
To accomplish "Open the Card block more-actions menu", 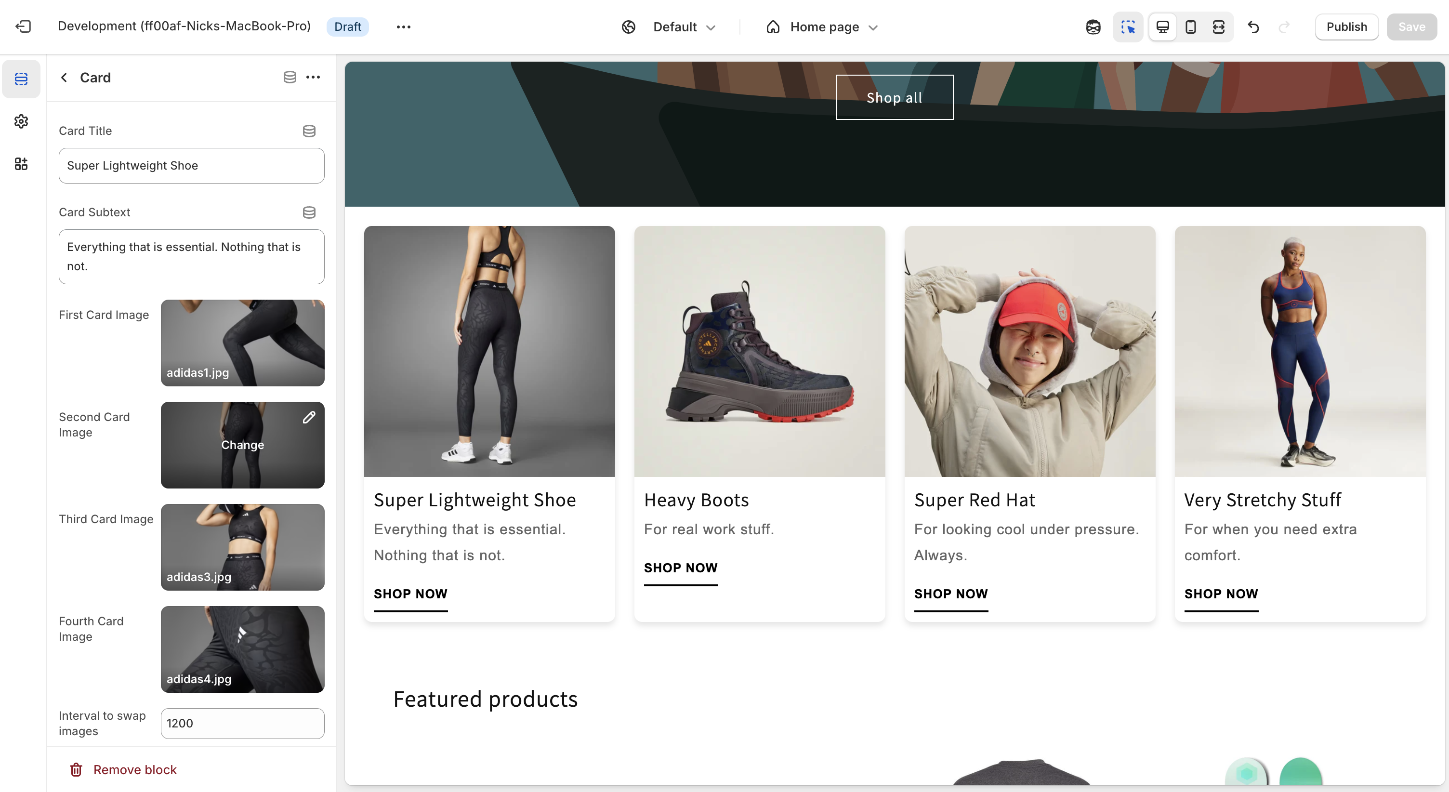I will [313, 77].
